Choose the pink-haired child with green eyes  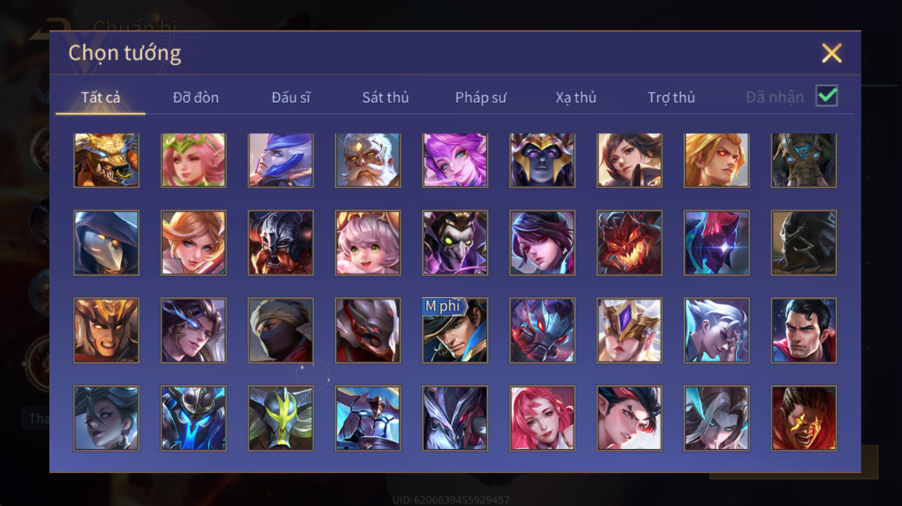(x=367, y=243)
